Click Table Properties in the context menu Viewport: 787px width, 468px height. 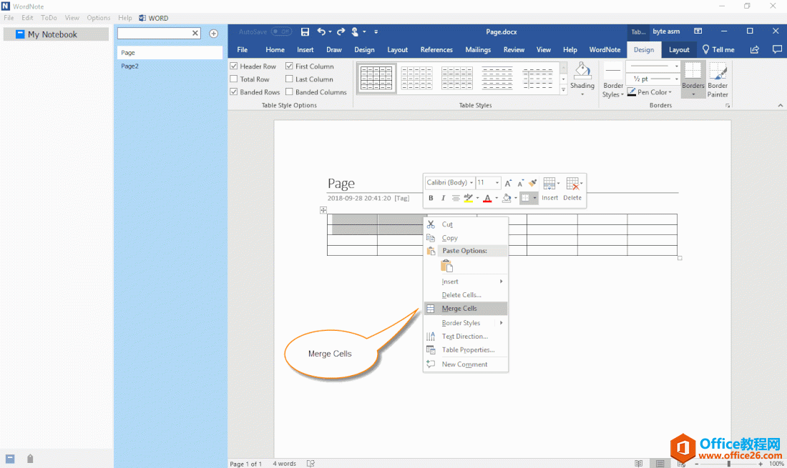point(468,350)
